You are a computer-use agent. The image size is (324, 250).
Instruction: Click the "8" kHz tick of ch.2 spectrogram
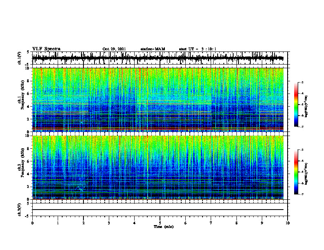coord(28,149)
